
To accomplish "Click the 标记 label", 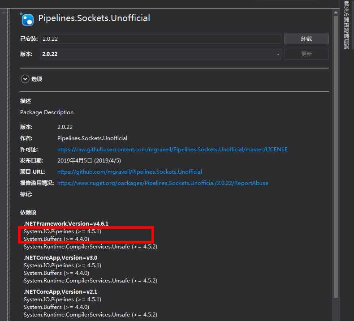I will click(26, 194).
